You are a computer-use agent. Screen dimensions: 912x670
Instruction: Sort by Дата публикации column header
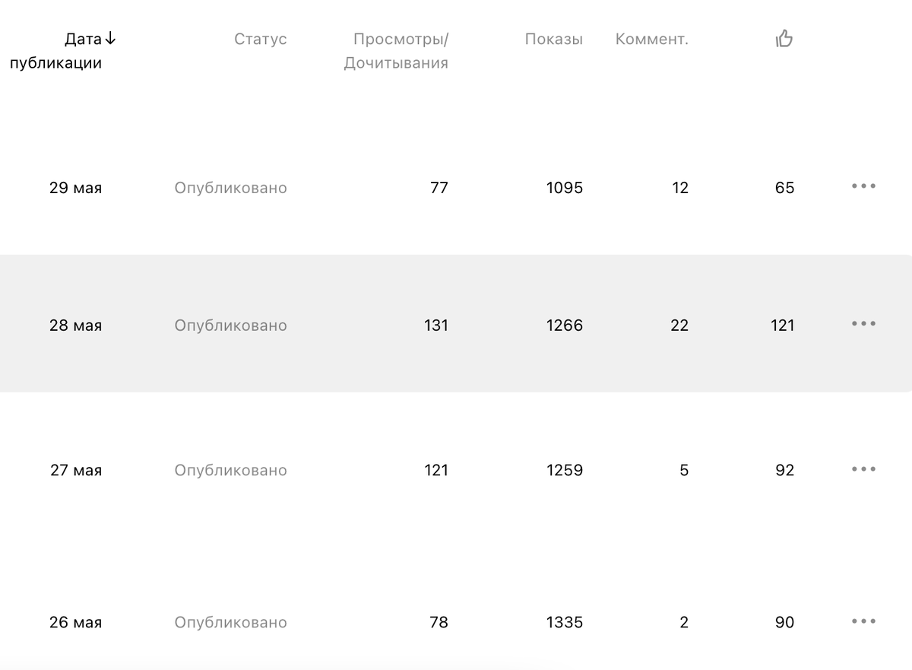click(64, 51)
